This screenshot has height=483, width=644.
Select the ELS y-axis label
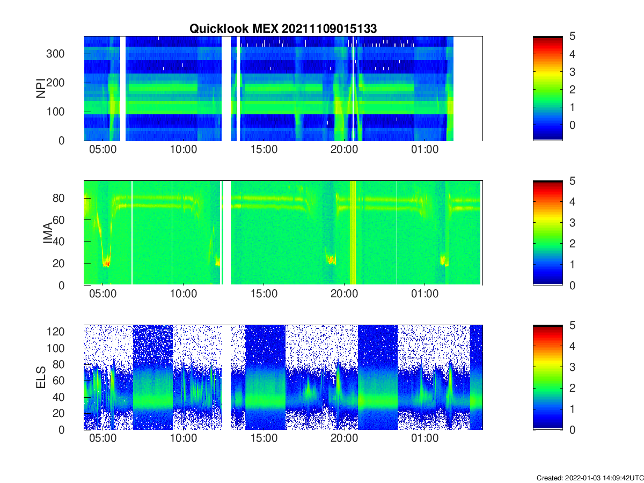coord(40,377)
